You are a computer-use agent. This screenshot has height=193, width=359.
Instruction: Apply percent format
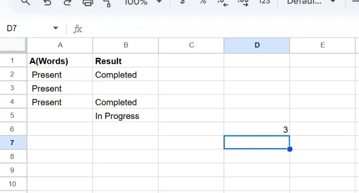pos(202,2)
